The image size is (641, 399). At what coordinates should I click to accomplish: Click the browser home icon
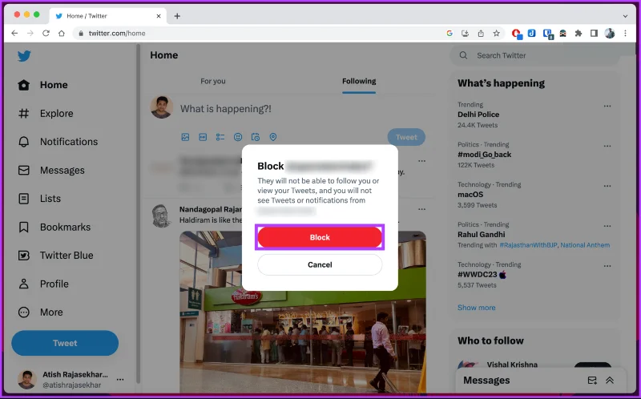click(62, 34)
